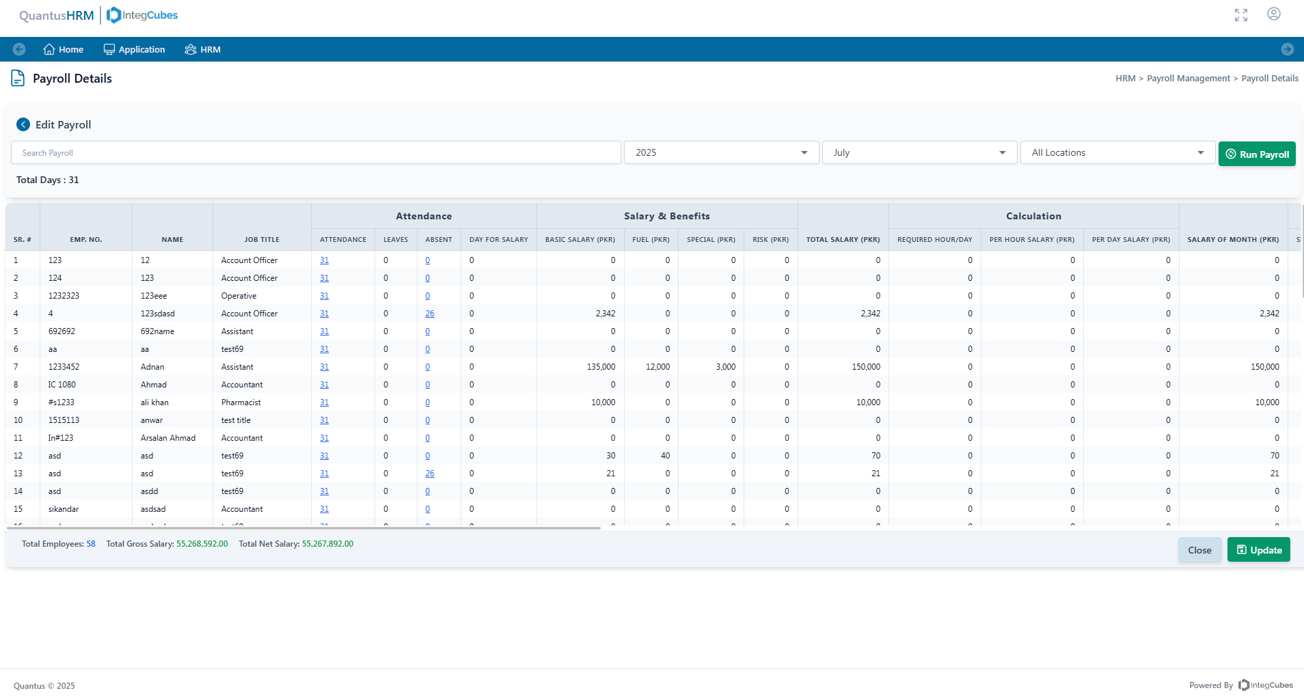Click the left navigation arrow in menu bar

(x=19, y=49)
